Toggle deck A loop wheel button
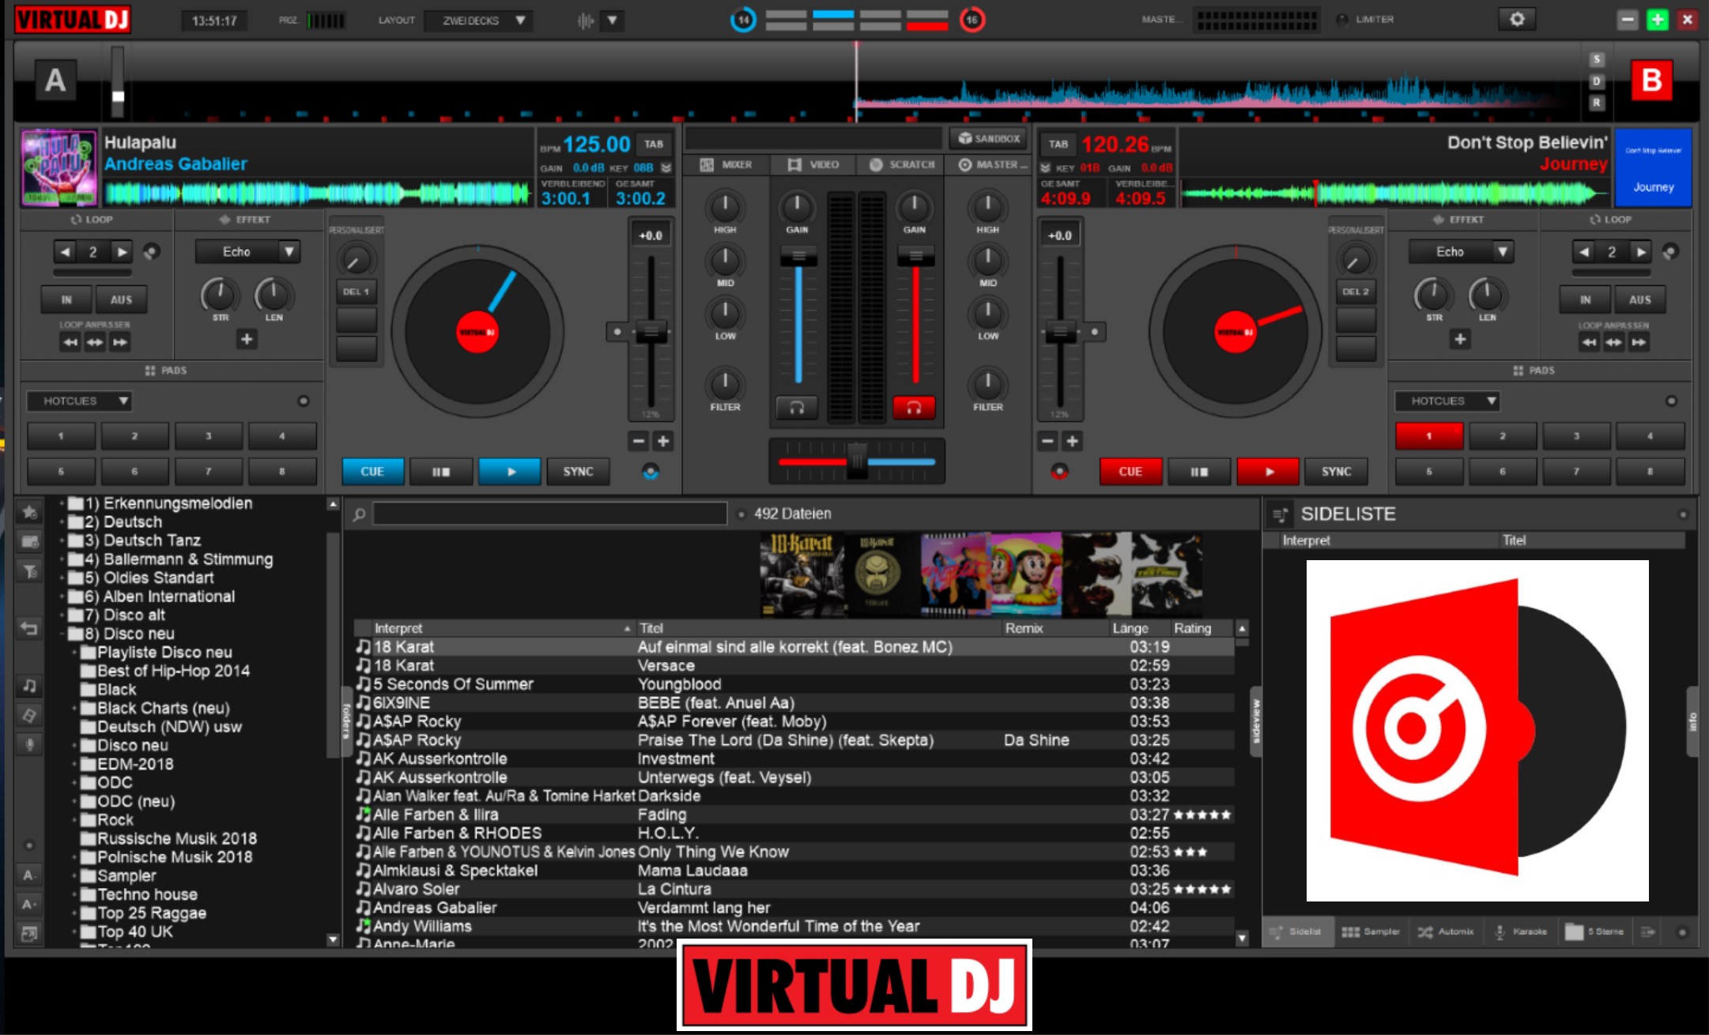This screenshot has height=1035, width=1709. pos(151,252)
